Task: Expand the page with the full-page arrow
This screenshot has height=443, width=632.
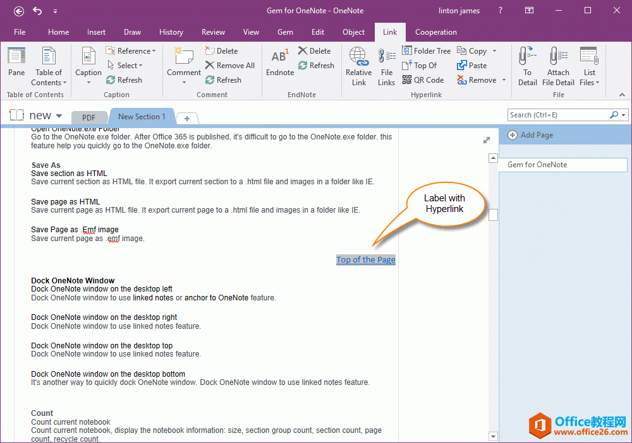Action: point(486,140)
